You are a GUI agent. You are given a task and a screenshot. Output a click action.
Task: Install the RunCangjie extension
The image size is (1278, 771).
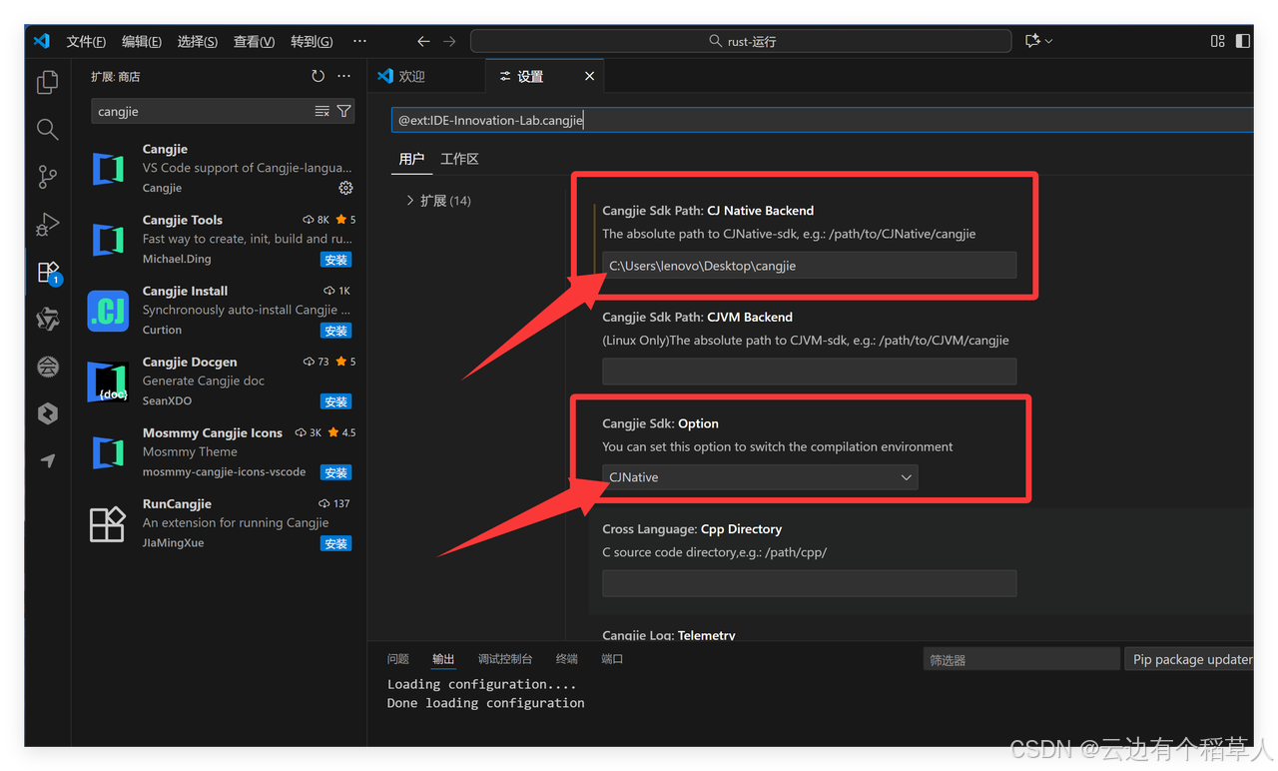point(335,543)
